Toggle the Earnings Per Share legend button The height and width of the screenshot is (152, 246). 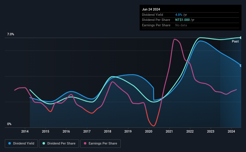tap(101, 144)
